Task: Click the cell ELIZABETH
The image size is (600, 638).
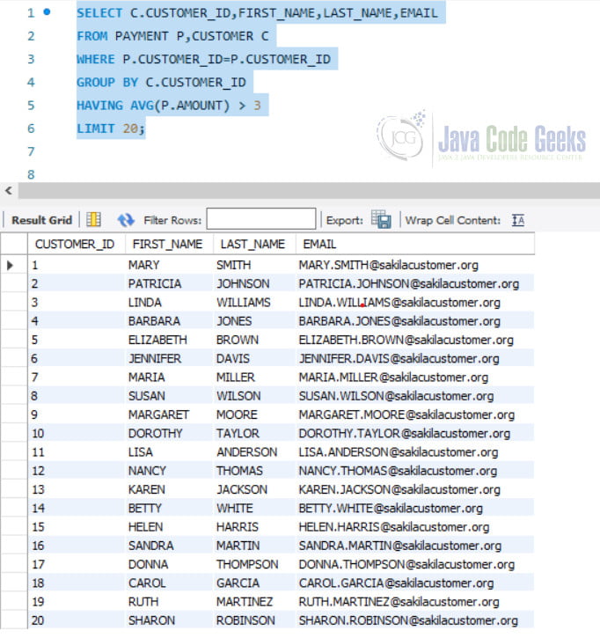Action: coord(157,341)
